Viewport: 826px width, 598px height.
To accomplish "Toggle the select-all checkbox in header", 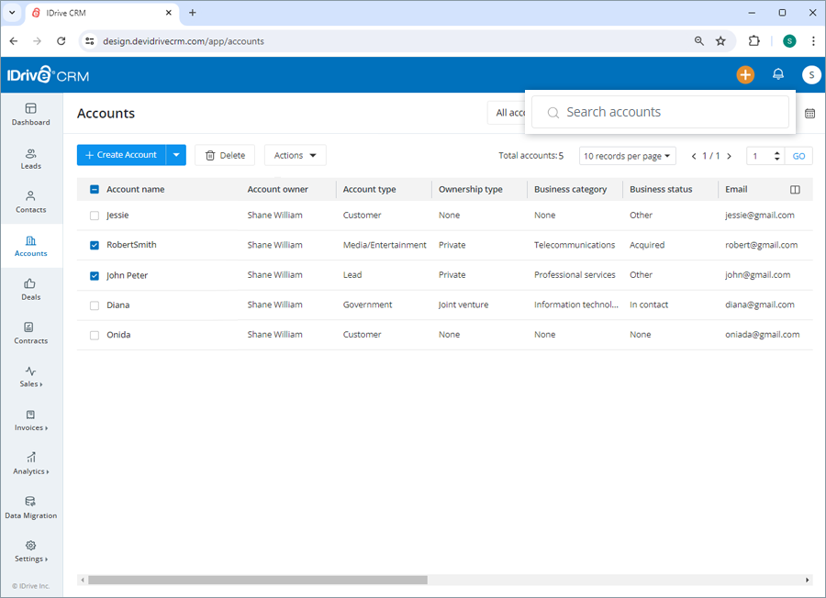I will 94,189.
